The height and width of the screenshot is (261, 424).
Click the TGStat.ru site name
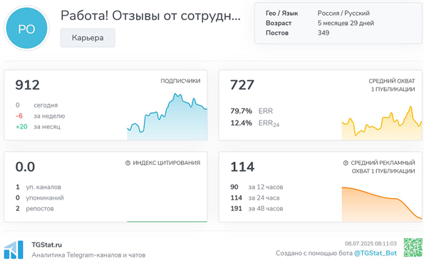[47, 245]
